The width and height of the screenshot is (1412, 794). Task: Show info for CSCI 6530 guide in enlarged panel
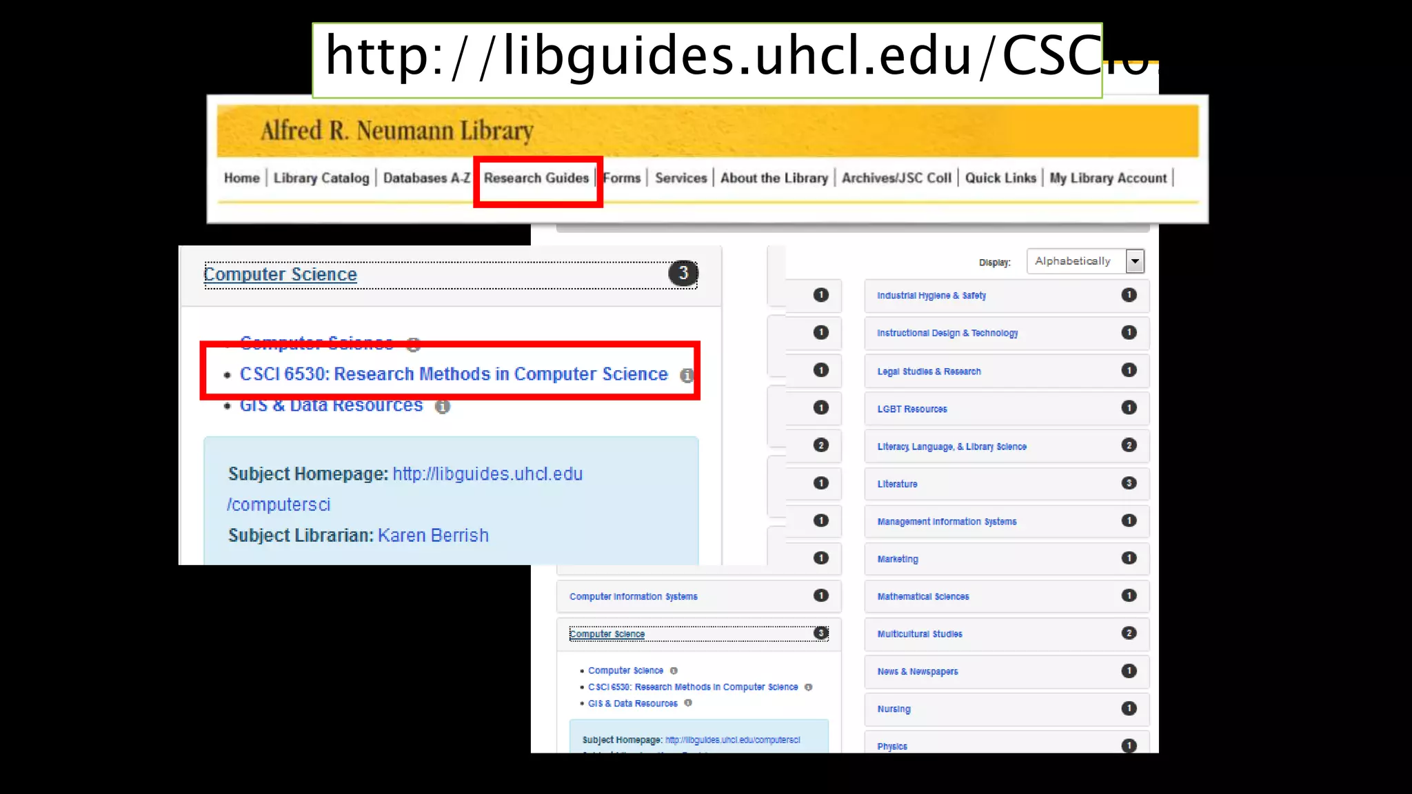pyautogui.click(x=686, y=376)
